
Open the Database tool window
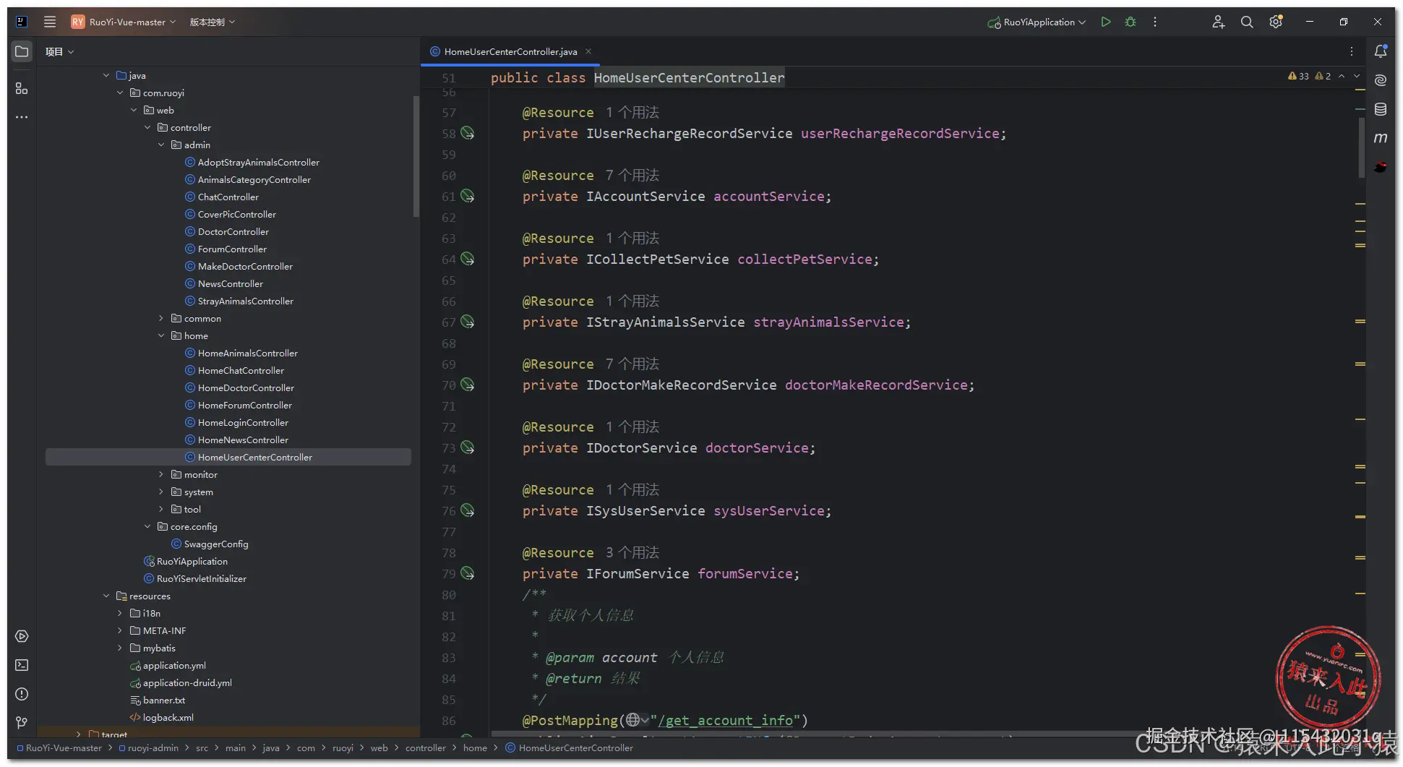pos(1380,109)
